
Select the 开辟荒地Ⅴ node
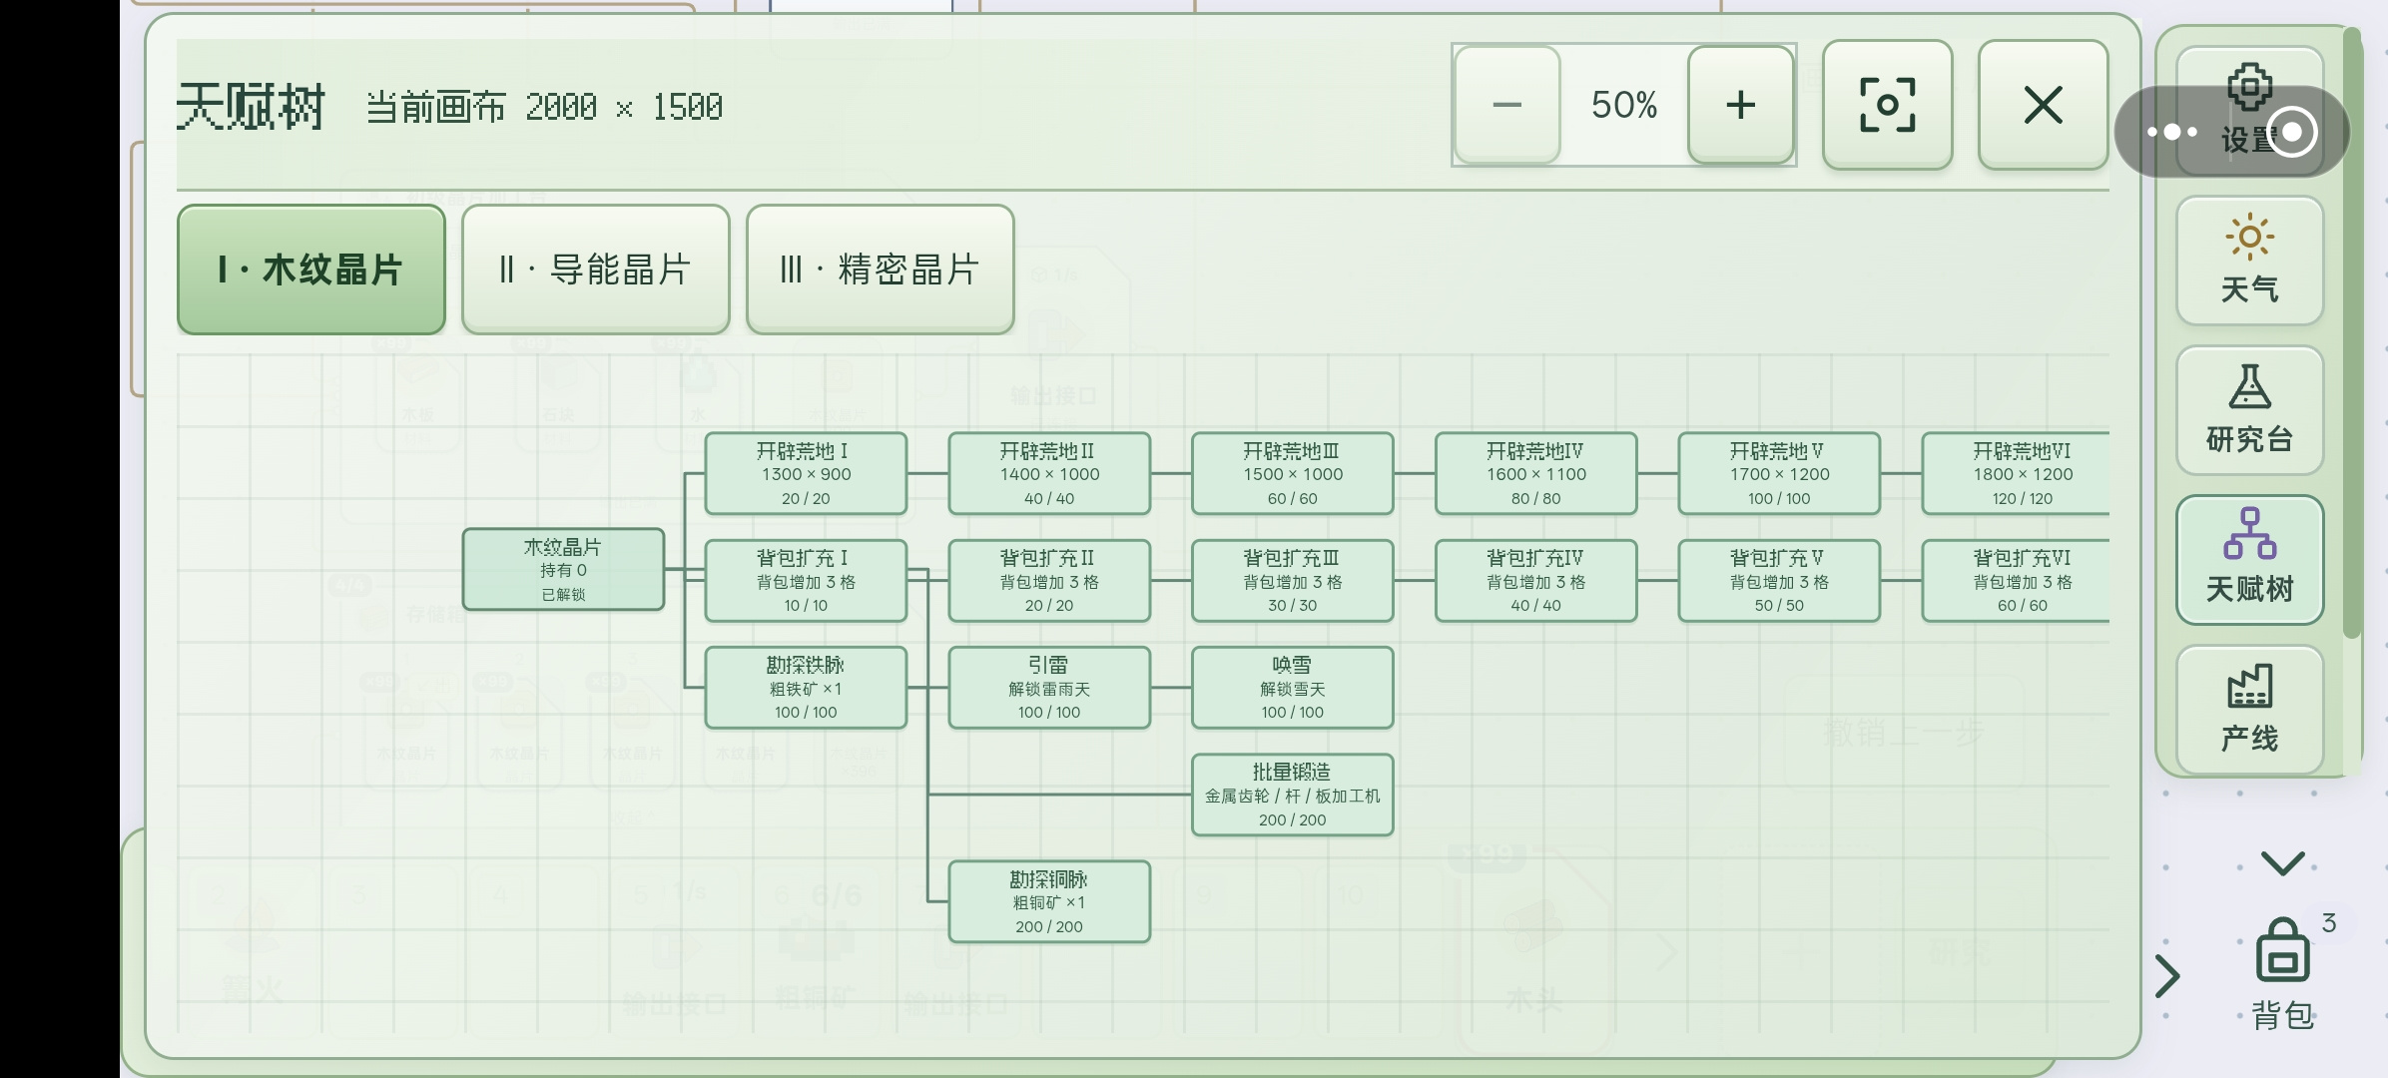[1779, 473]
